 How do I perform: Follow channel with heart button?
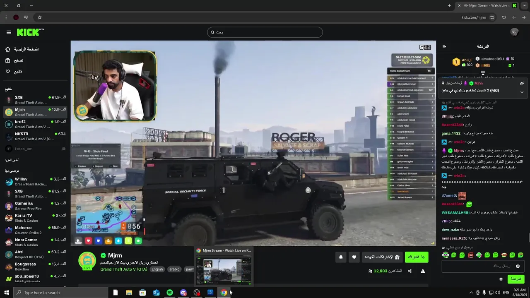pyautogui.click(x=354, y=257)
